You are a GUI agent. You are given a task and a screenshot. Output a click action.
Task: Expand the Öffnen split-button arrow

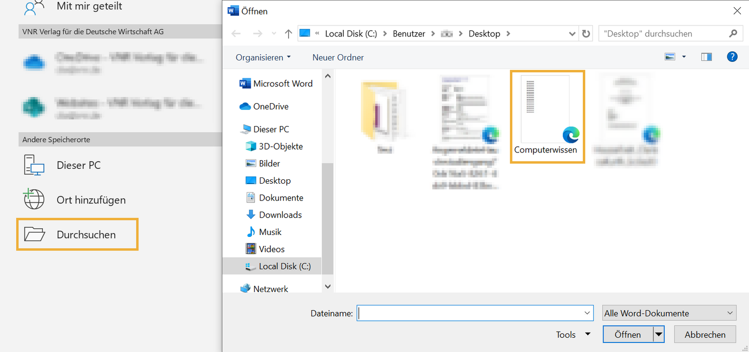tap(659, 335)
